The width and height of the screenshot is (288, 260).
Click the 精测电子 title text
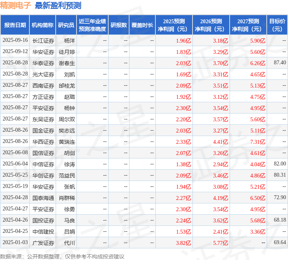coord(15,5)
